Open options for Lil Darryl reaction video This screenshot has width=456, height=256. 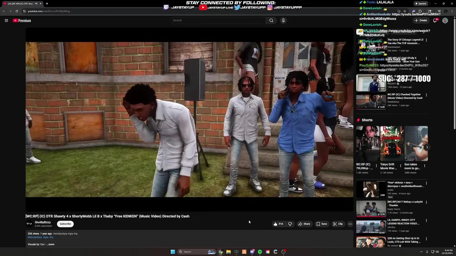426,220
